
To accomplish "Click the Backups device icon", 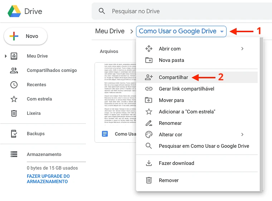I will (14, 133).
